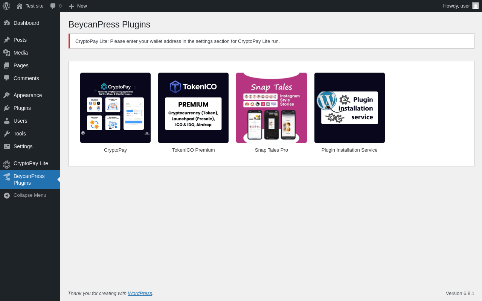Click the Snap Tales Pro caption
482x301 pixels.
[x=272, y=150]
